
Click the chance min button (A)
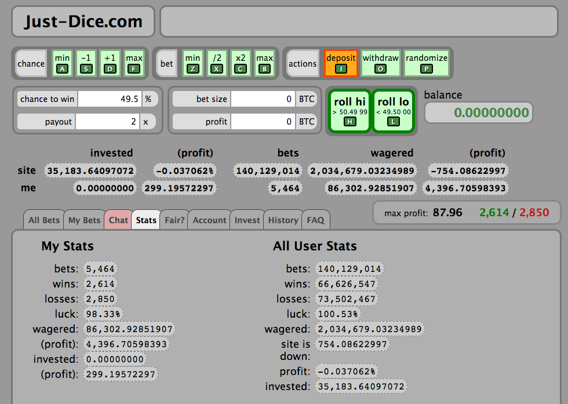(63, 63)
